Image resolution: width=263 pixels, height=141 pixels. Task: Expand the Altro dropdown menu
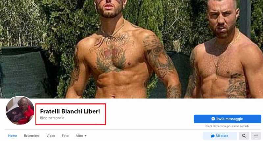(81, 136)
